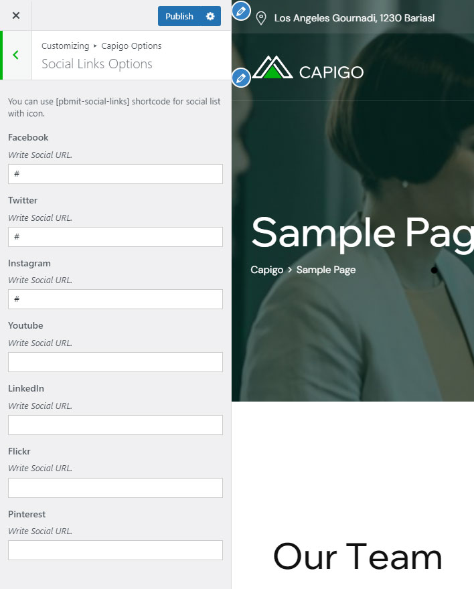Click the Los Angeles address text
This screenshot has width=474, height=589.
click(x=354, y=18)
